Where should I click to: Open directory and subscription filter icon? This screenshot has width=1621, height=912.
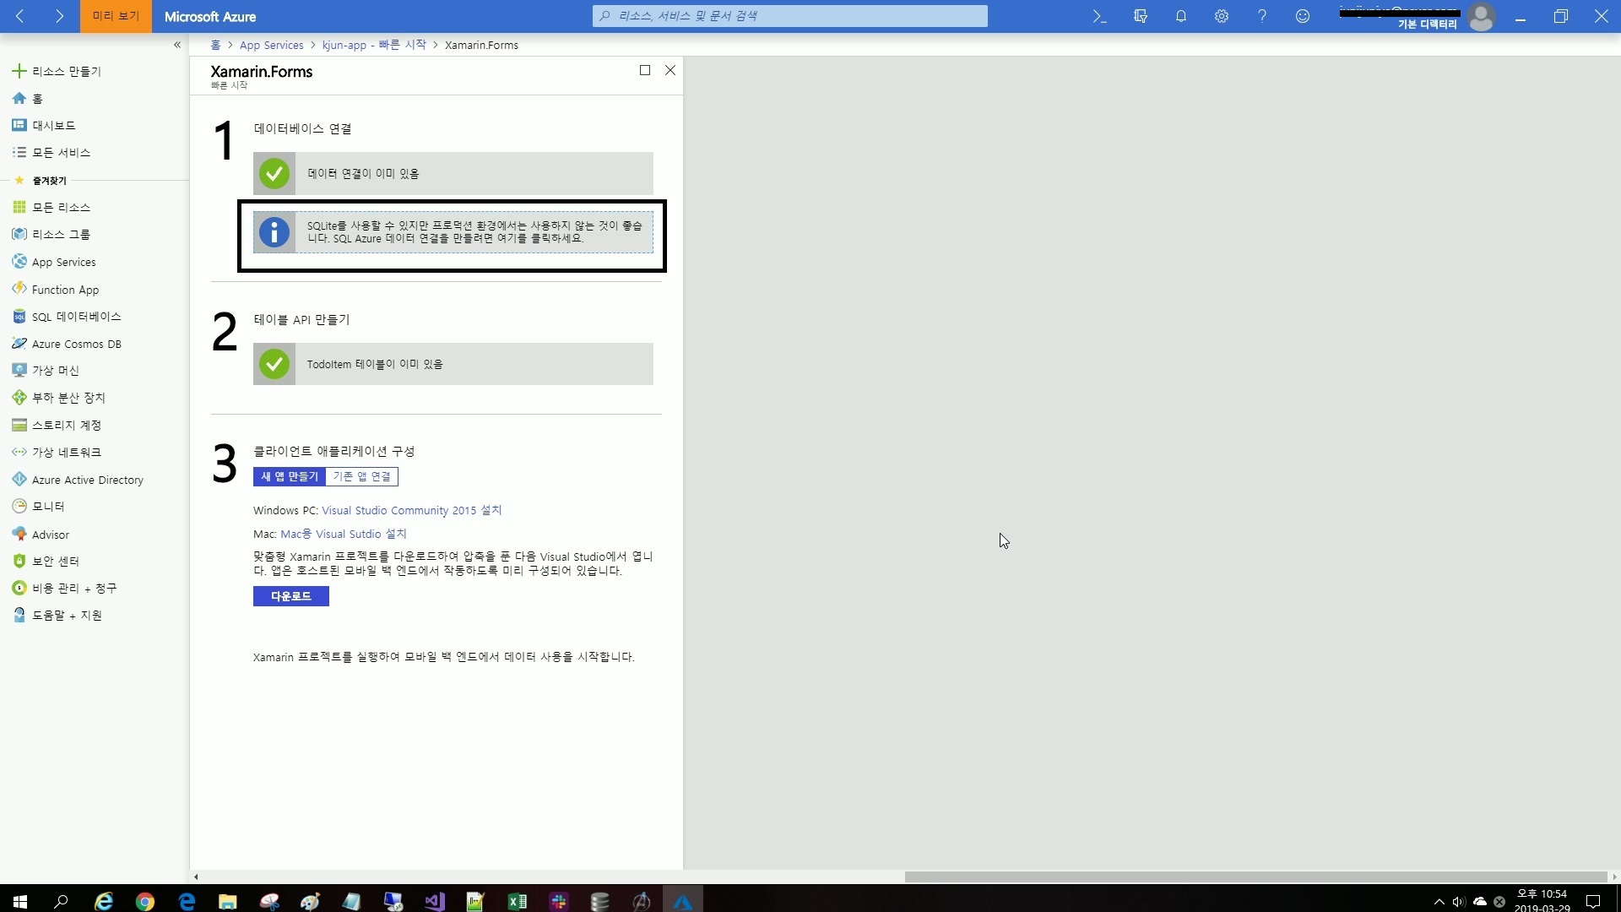[x=1141, y=16]
